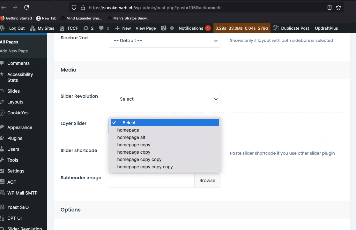
Task: Click the Subheader image text field
Action: click(152, 180)
